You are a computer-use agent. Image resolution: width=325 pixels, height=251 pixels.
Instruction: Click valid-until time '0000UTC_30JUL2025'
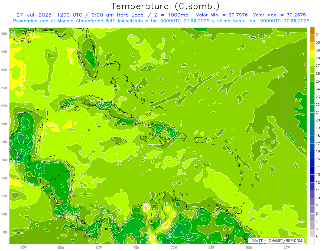point(285,21)
